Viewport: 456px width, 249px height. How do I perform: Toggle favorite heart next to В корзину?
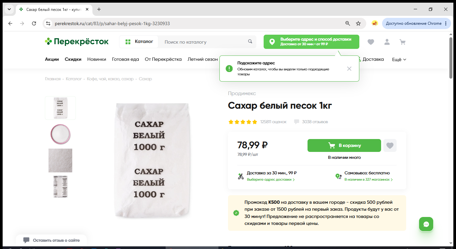[x=390, y=145]
